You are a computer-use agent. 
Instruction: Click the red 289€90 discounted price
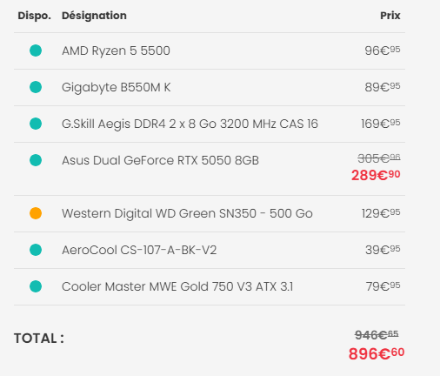click(376, 175)
